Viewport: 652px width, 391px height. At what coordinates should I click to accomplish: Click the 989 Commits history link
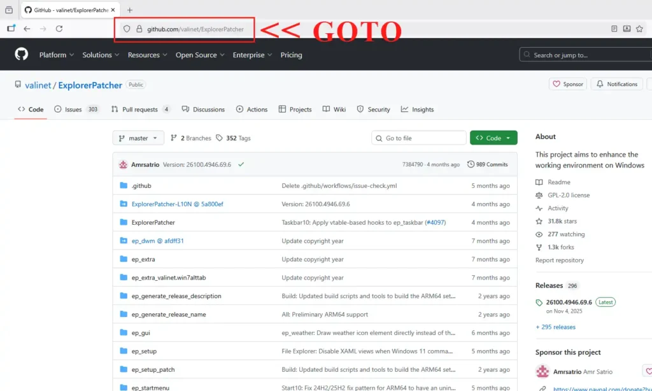click(488, 164)
